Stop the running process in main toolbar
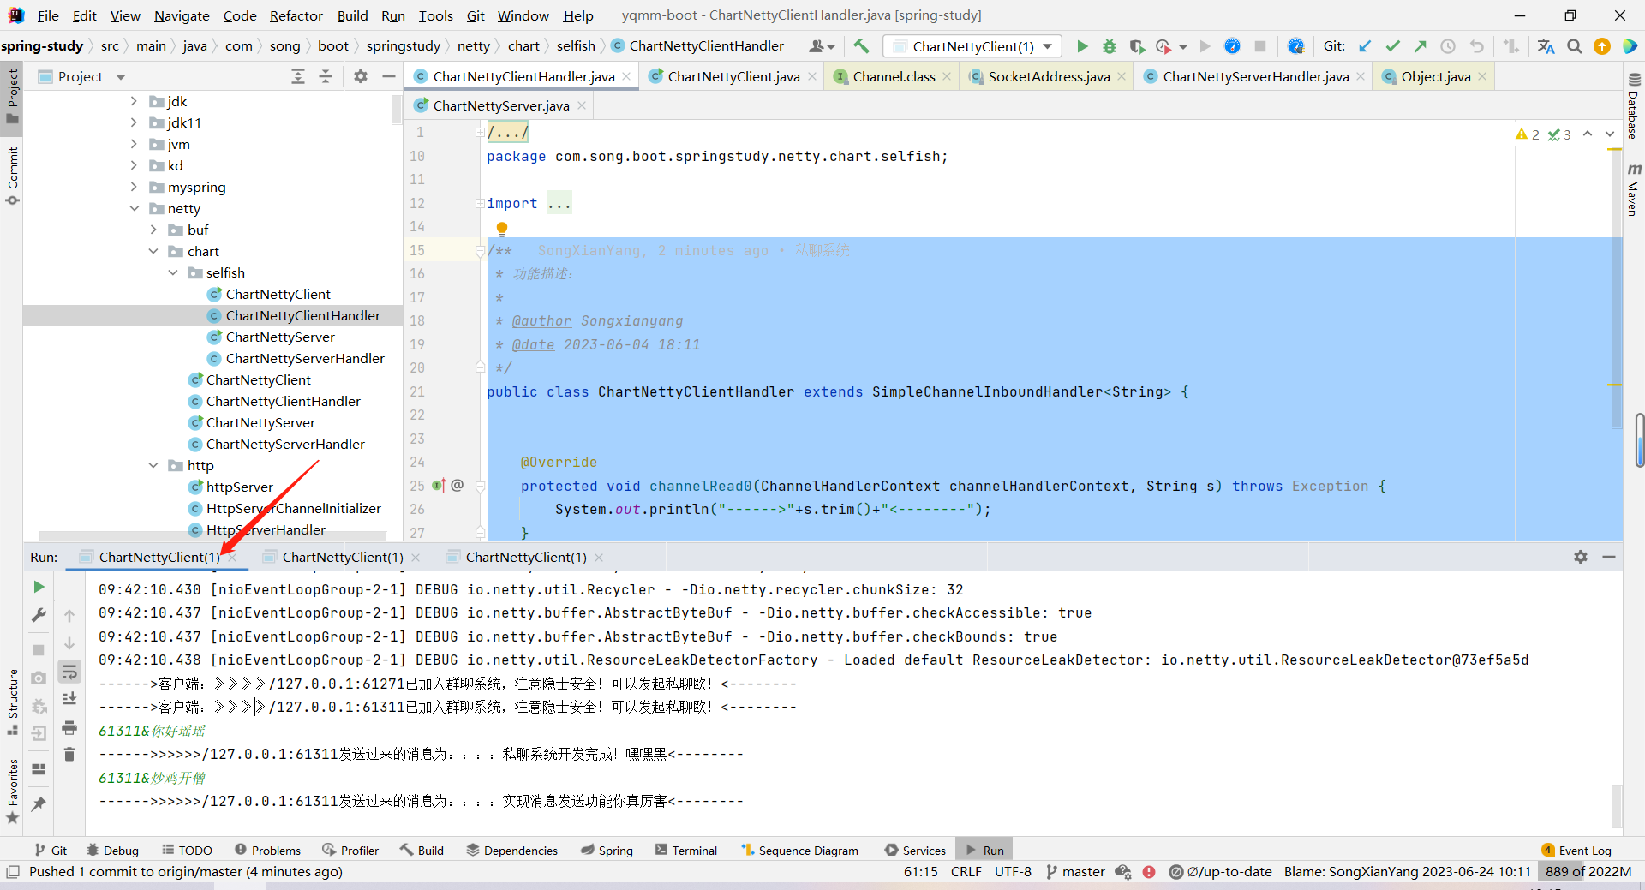 coord(1260,46)
